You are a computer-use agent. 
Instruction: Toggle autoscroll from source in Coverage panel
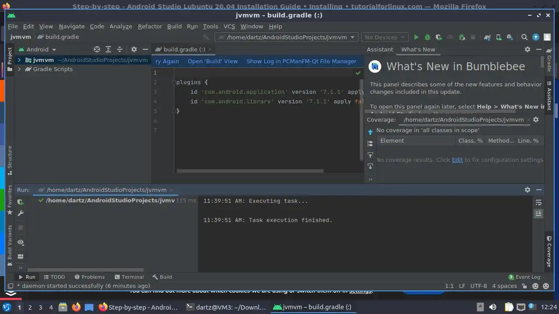(x=370, y=166)
